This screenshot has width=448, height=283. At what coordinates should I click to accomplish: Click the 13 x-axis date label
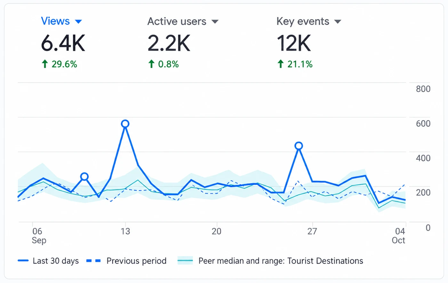(125, 231)
